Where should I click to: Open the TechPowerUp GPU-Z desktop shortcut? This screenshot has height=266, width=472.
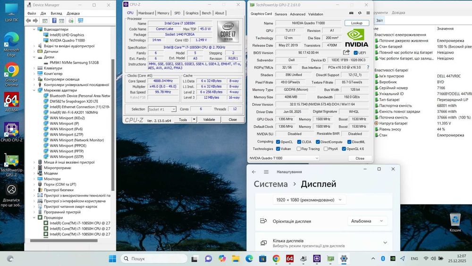(11, 165)
